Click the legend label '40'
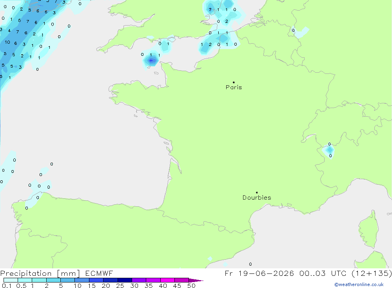 pos(163,286)
